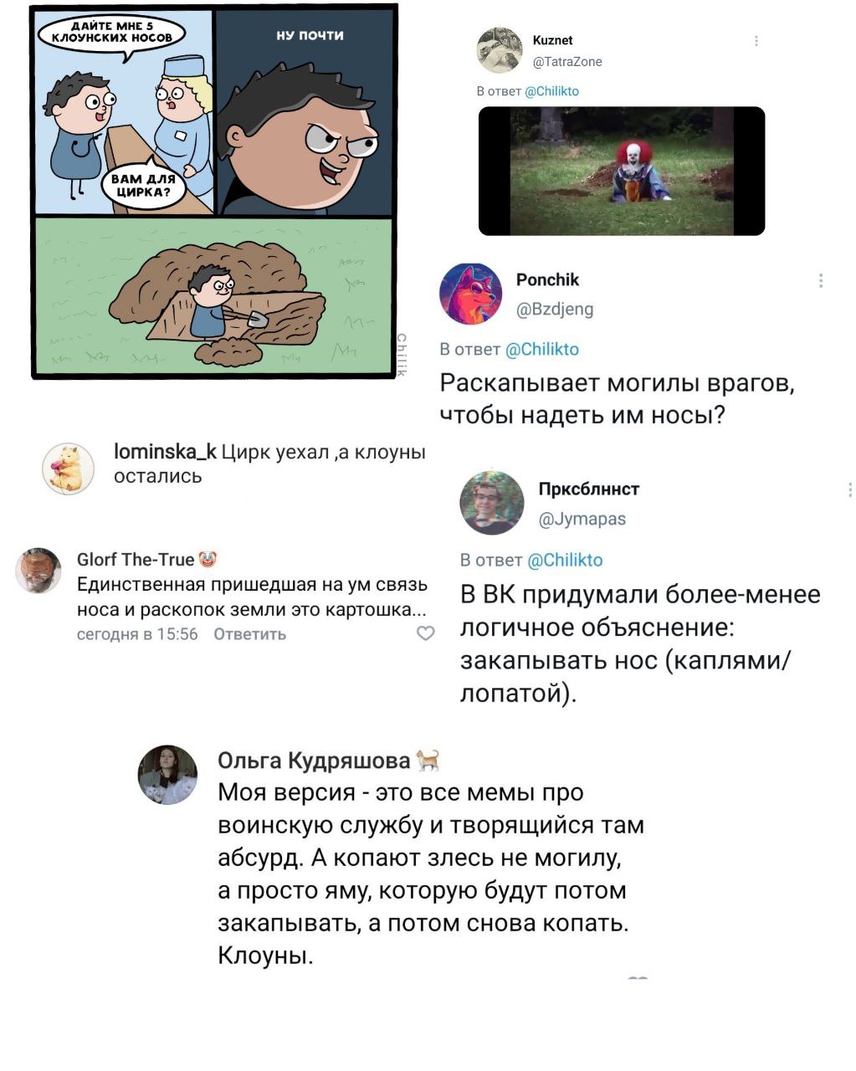The image size is (856, 1071).
Task: Click Пркcблннст's profile avatar
Action: (492, 503)
